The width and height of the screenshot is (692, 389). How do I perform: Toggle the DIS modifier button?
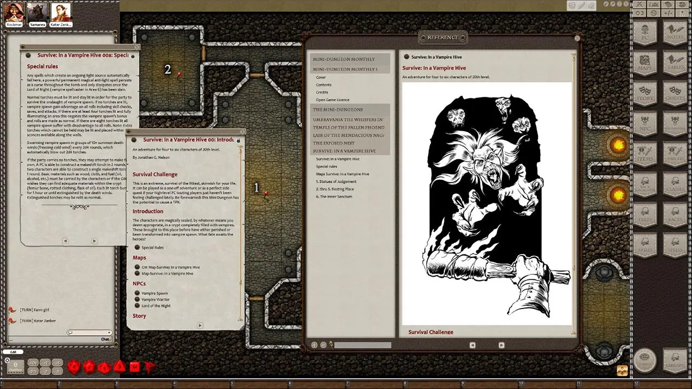(34, 371)
